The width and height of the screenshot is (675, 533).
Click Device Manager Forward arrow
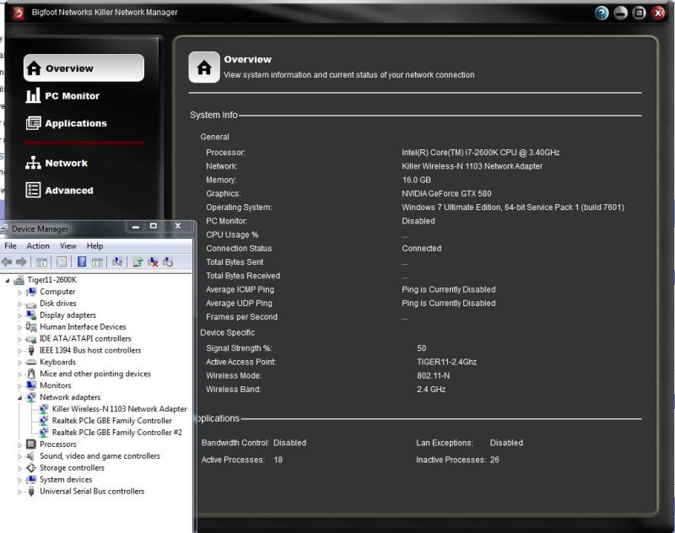(x=21, y=261)
